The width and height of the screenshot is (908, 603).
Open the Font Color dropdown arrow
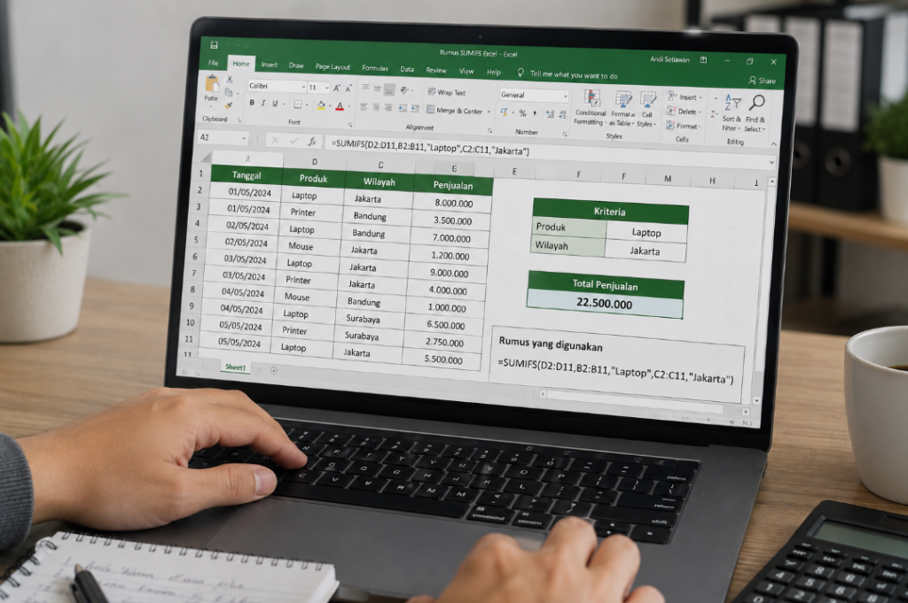pyautogui.click(x=348, y=107)
